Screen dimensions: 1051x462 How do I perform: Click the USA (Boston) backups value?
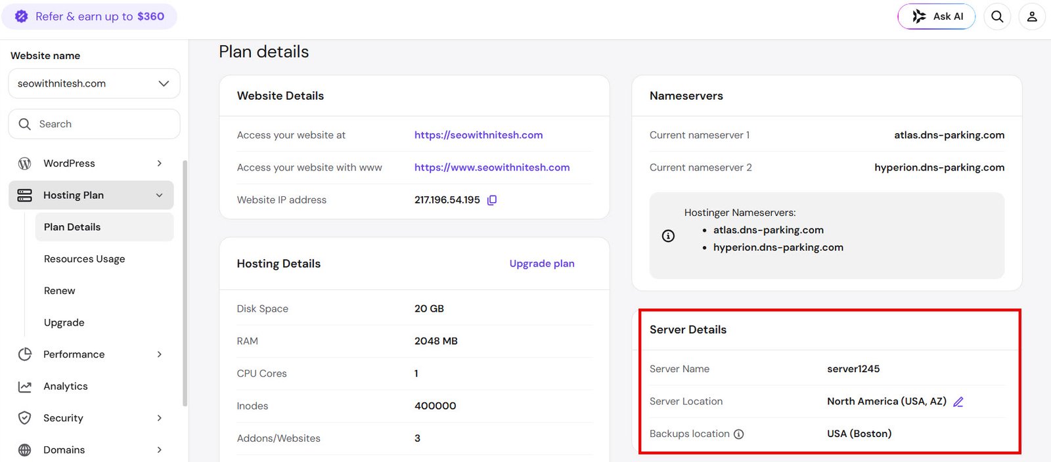point(859,434)
